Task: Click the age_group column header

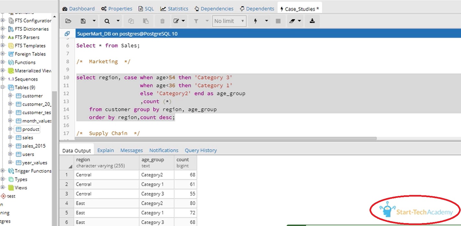Action: [x=157, y=163]
